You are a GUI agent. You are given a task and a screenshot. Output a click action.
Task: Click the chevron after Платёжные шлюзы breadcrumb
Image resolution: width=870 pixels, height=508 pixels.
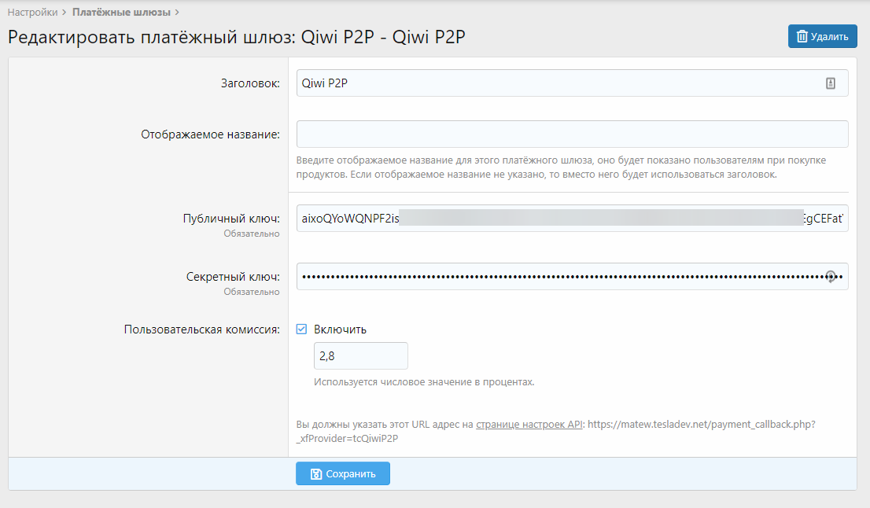coord(177,13)
